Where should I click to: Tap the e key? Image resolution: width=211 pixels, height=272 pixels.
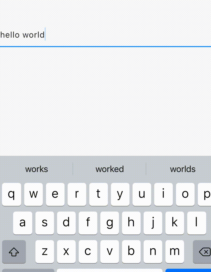55,194
